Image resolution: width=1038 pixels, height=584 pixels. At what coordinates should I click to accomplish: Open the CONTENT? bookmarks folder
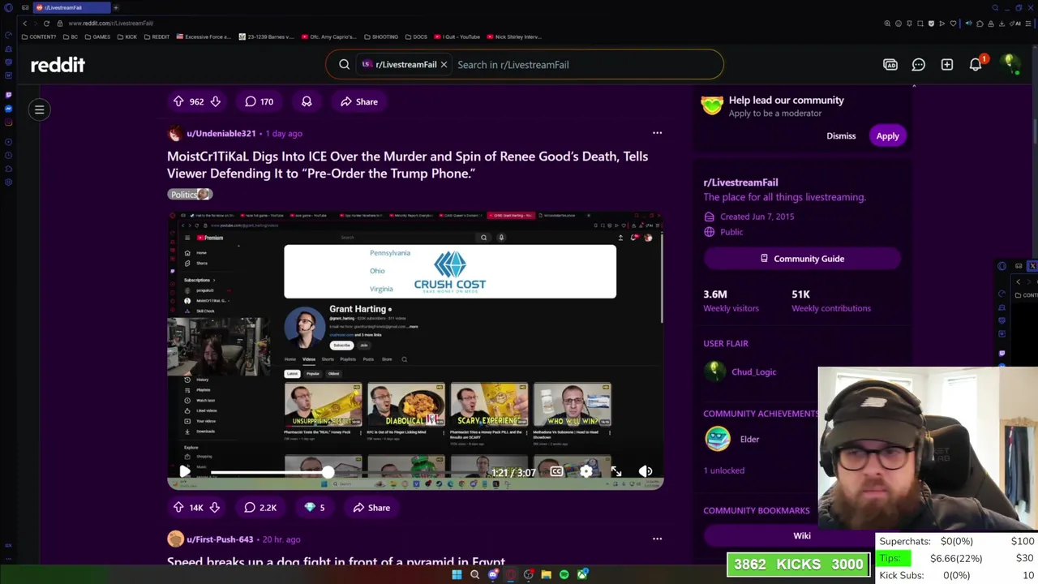[39, 36]
